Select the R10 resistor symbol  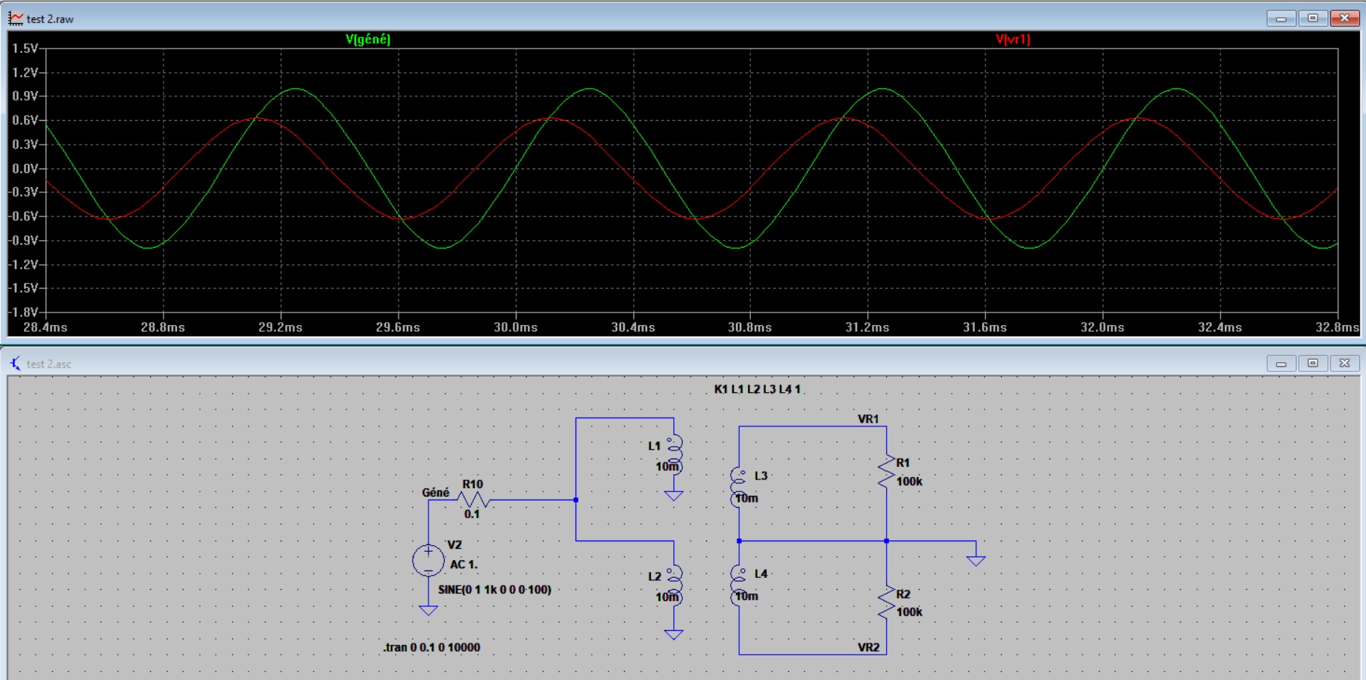[473, 500]
